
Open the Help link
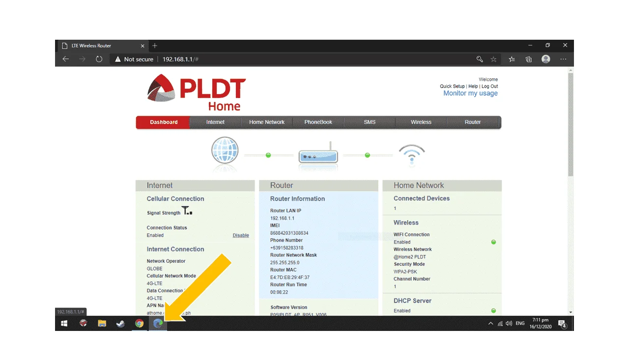coord(473,86)
